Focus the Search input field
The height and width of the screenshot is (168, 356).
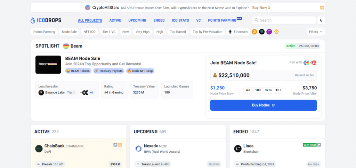(284, 20)
